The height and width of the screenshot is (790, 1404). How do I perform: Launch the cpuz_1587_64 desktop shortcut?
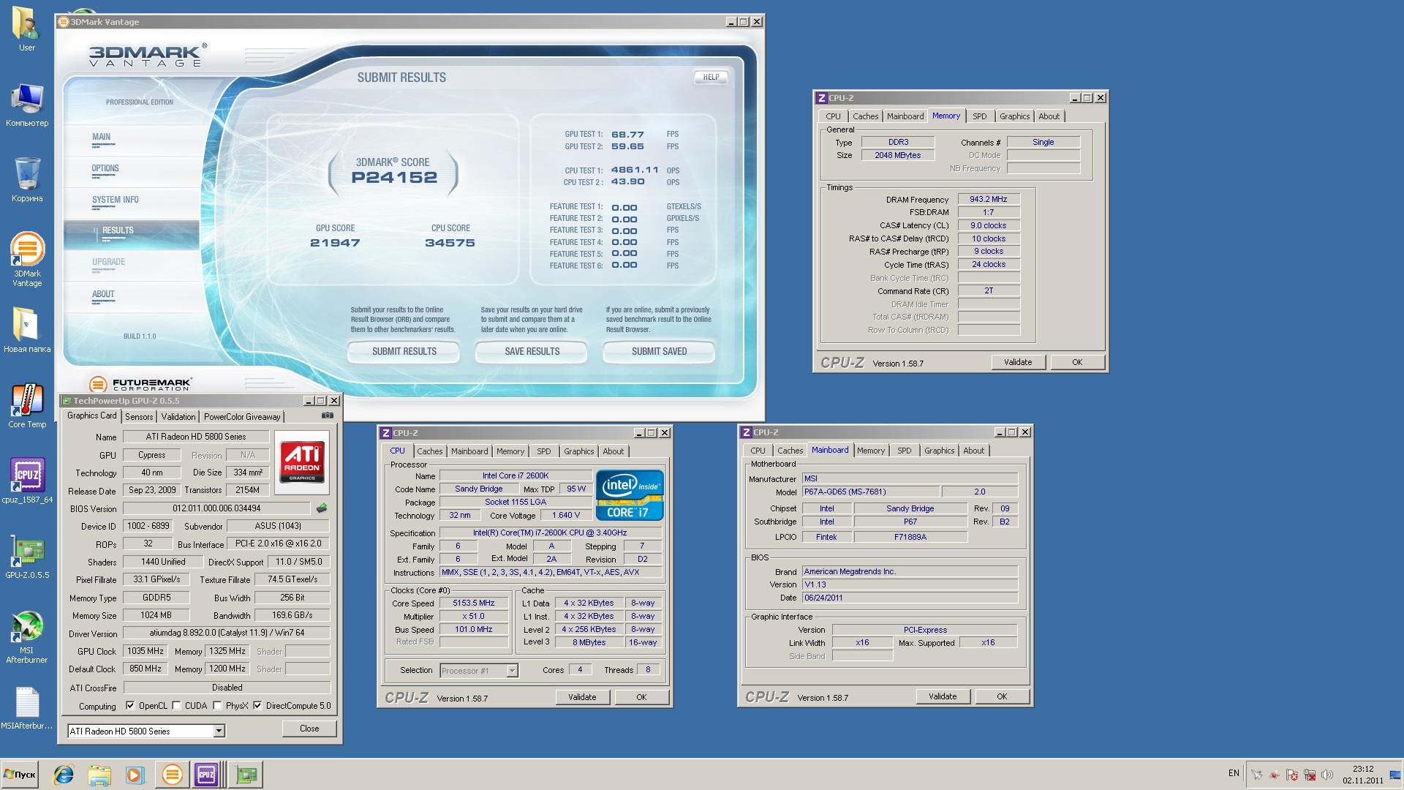point(27,481)
